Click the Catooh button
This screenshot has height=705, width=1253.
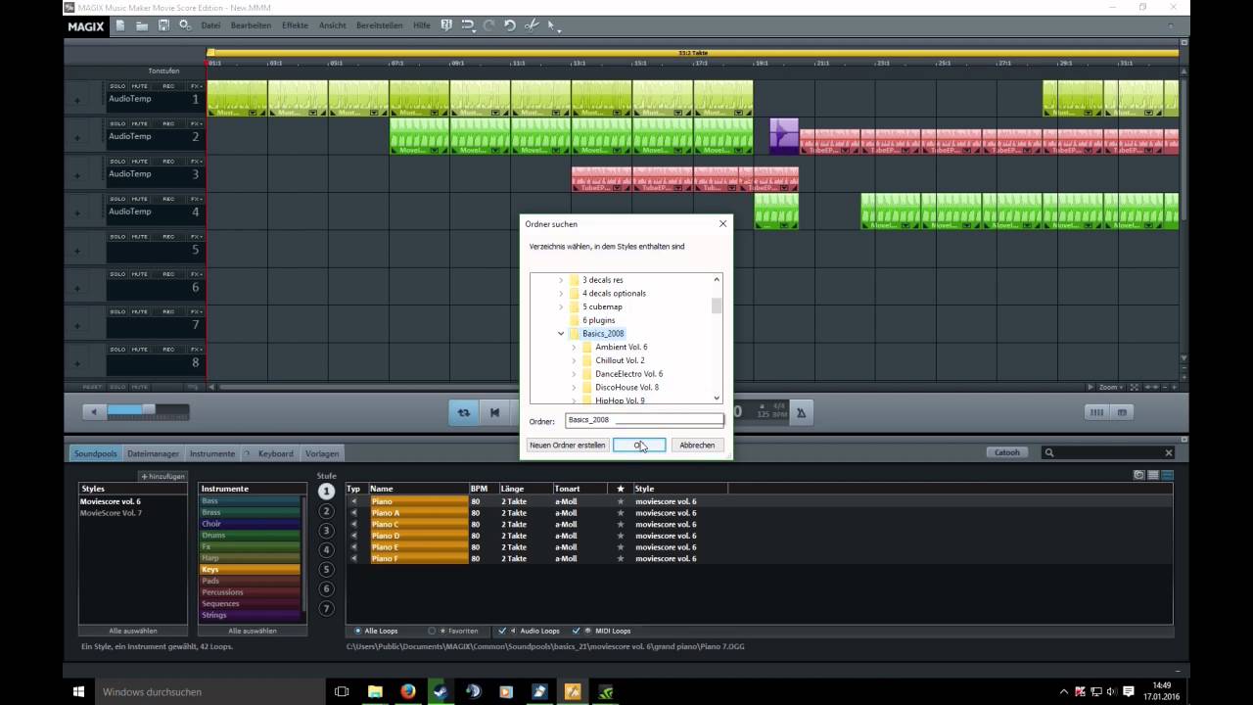tap(1007, 452)
